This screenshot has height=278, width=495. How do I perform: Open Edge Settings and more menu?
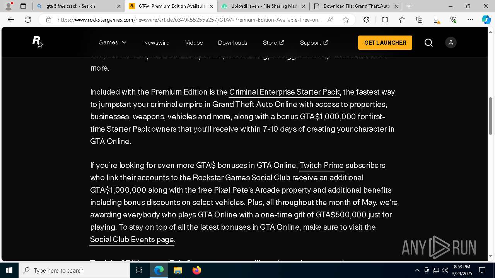[470, 20]
